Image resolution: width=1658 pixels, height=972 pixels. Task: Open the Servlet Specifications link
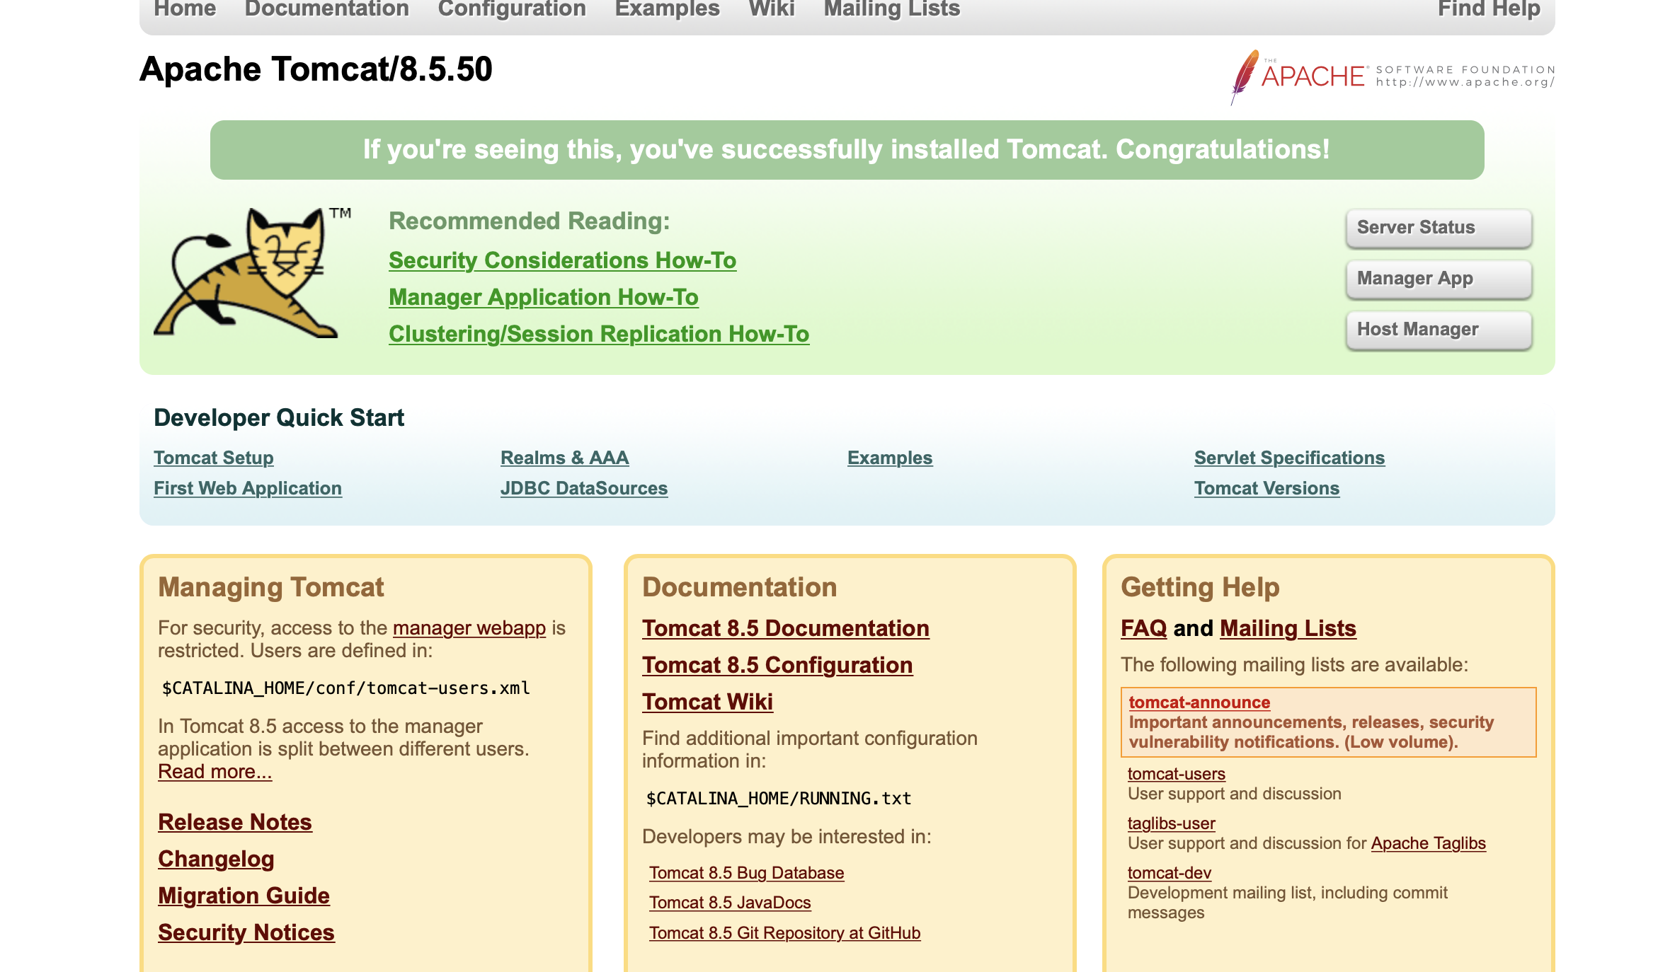[1289, 458]
